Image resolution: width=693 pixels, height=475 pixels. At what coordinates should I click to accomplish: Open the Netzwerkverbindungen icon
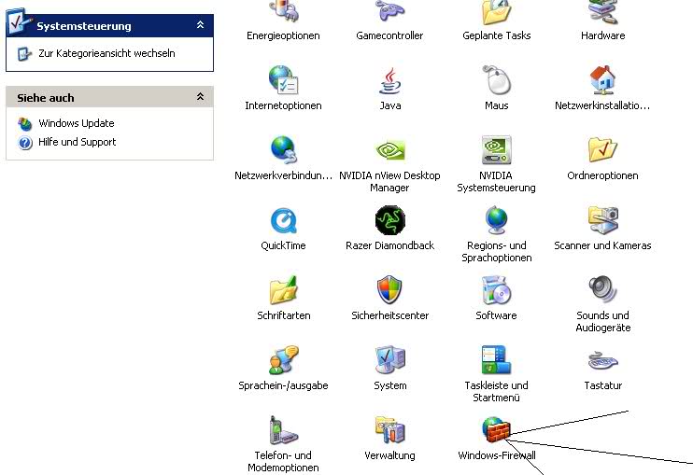point(283,150)
